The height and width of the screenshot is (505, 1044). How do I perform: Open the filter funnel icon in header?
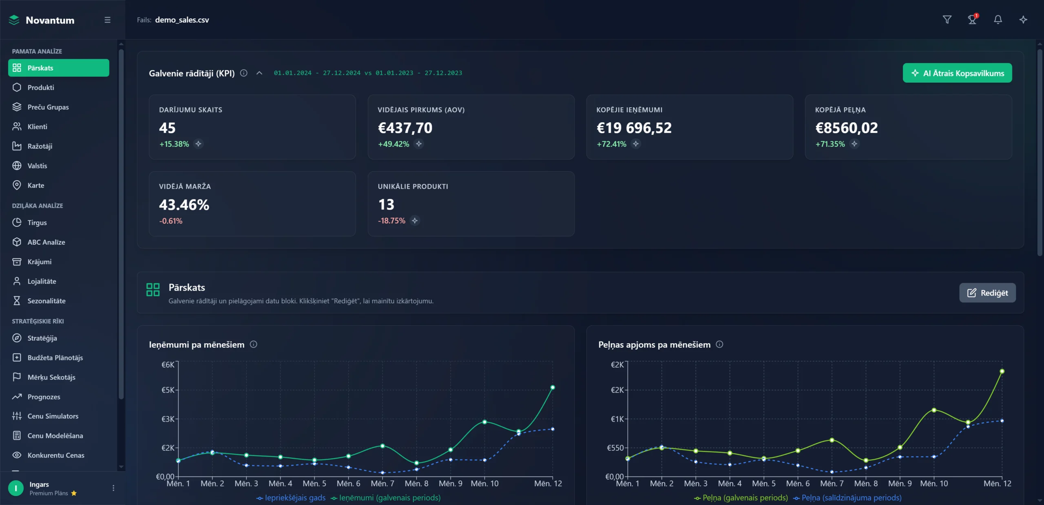pos(947,20)
